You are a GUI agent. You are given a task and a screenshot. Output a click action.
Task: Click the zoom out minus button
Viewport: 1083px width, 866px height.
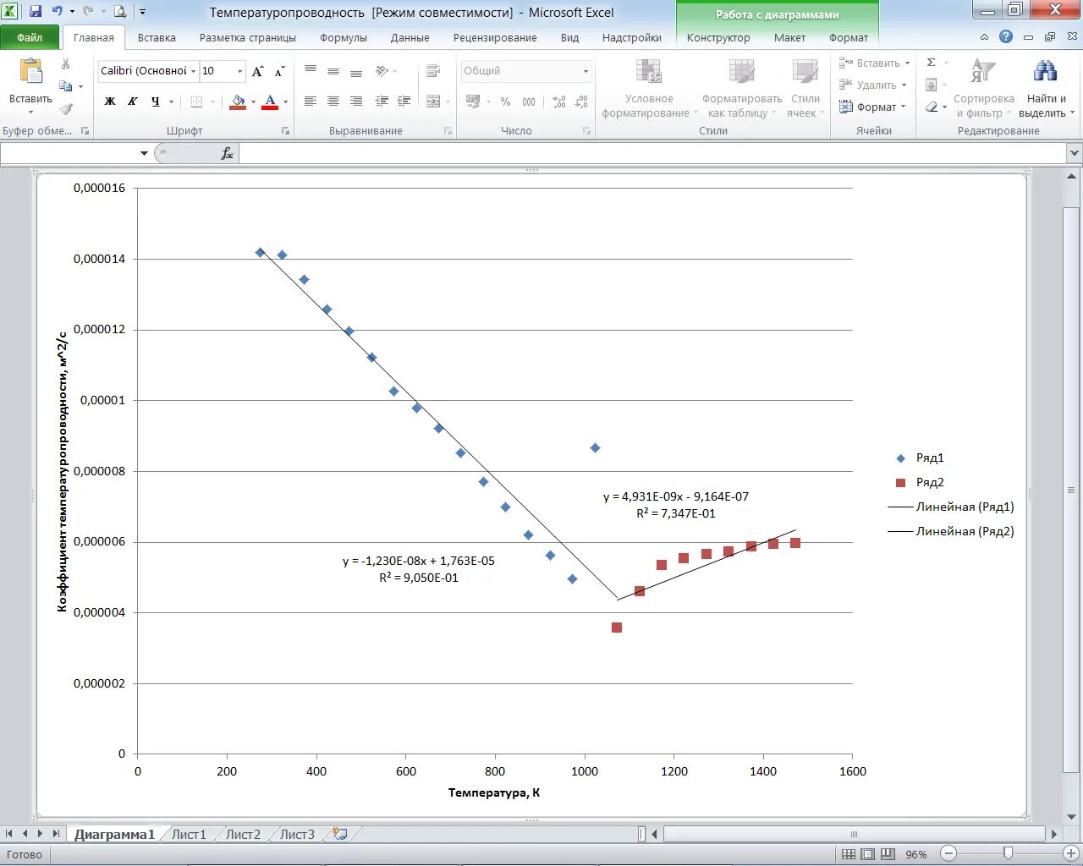pos(949,854)
